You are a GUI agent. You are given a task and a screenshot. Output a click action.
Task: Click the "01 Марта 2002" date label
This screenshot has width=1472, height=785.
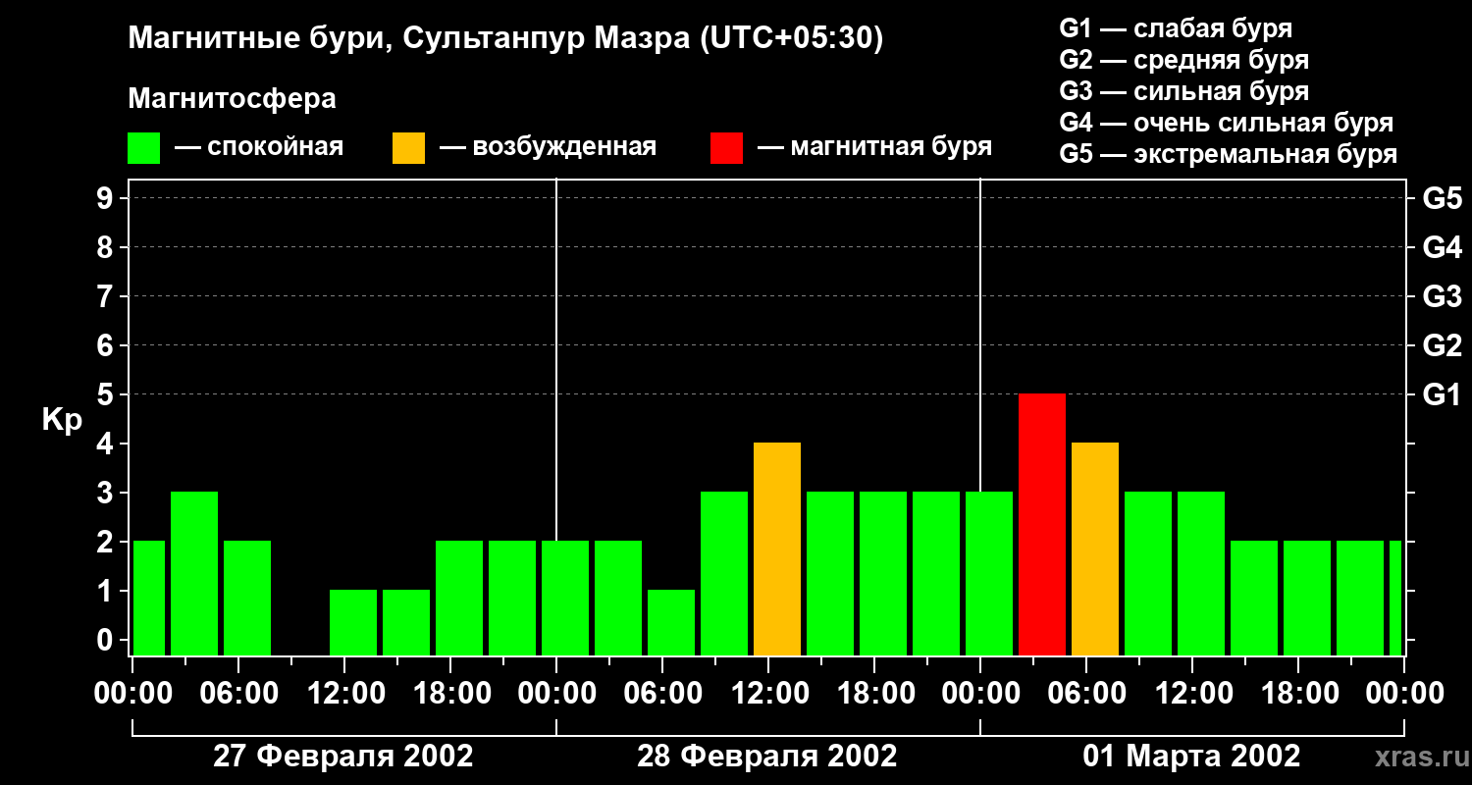1191,757
